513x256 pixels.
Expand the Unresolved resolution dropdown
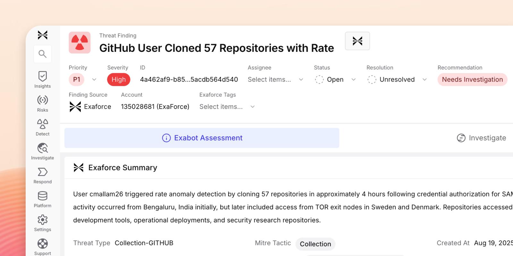pos(397,79)
